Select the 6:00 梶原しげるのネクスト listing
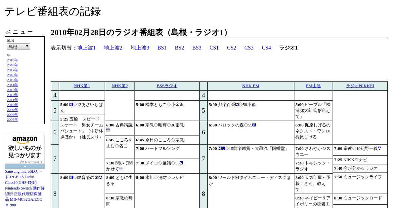 [313, 132]
